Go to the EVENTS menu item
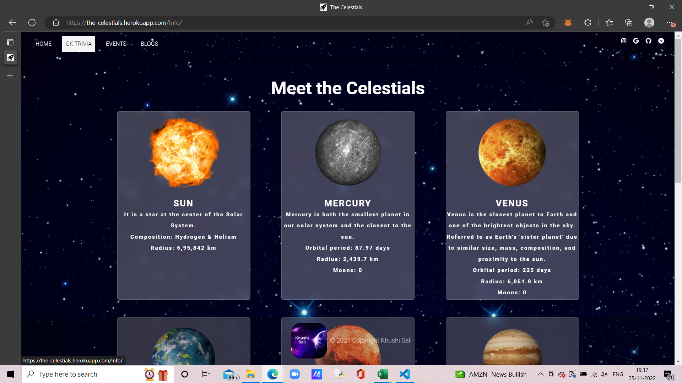The height and width of the screenshot is (383, 682). point(116,44)
